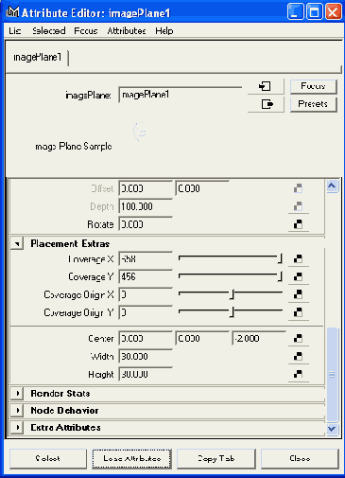The image size is (345, 478).
Task: Click the imagePlane name field
Action: 181,95
